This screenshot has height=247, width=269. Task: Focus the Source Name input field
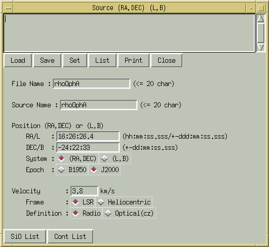pyautogui.click(x=98, y=105)
